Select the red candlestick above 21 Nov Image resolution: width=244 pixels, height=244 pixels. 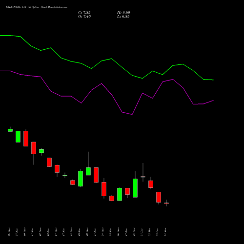(x=96, y=175)
